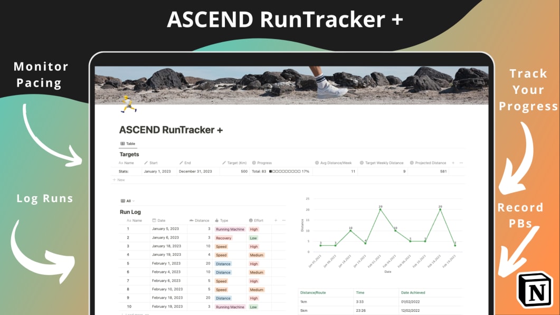Click the tag icon on the Type column

point(216,220)
